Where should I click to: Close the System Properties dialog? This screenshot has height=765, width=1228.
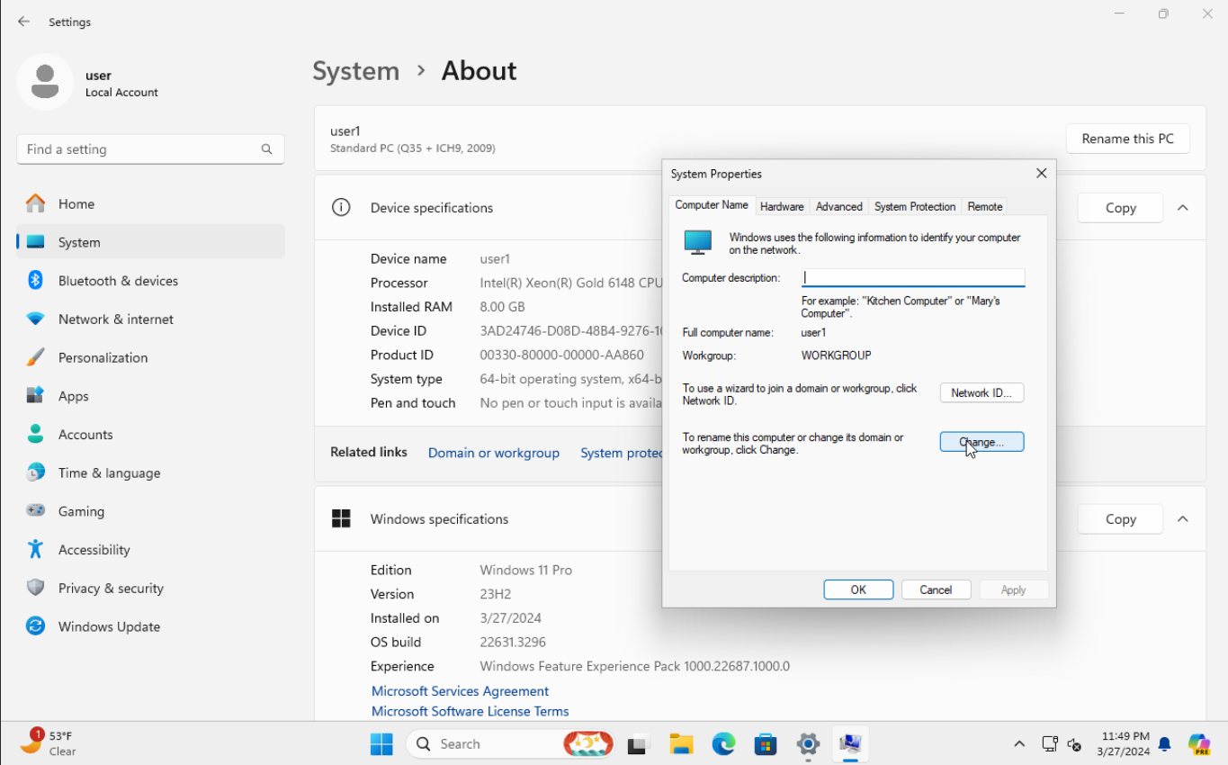point(1041,174)
